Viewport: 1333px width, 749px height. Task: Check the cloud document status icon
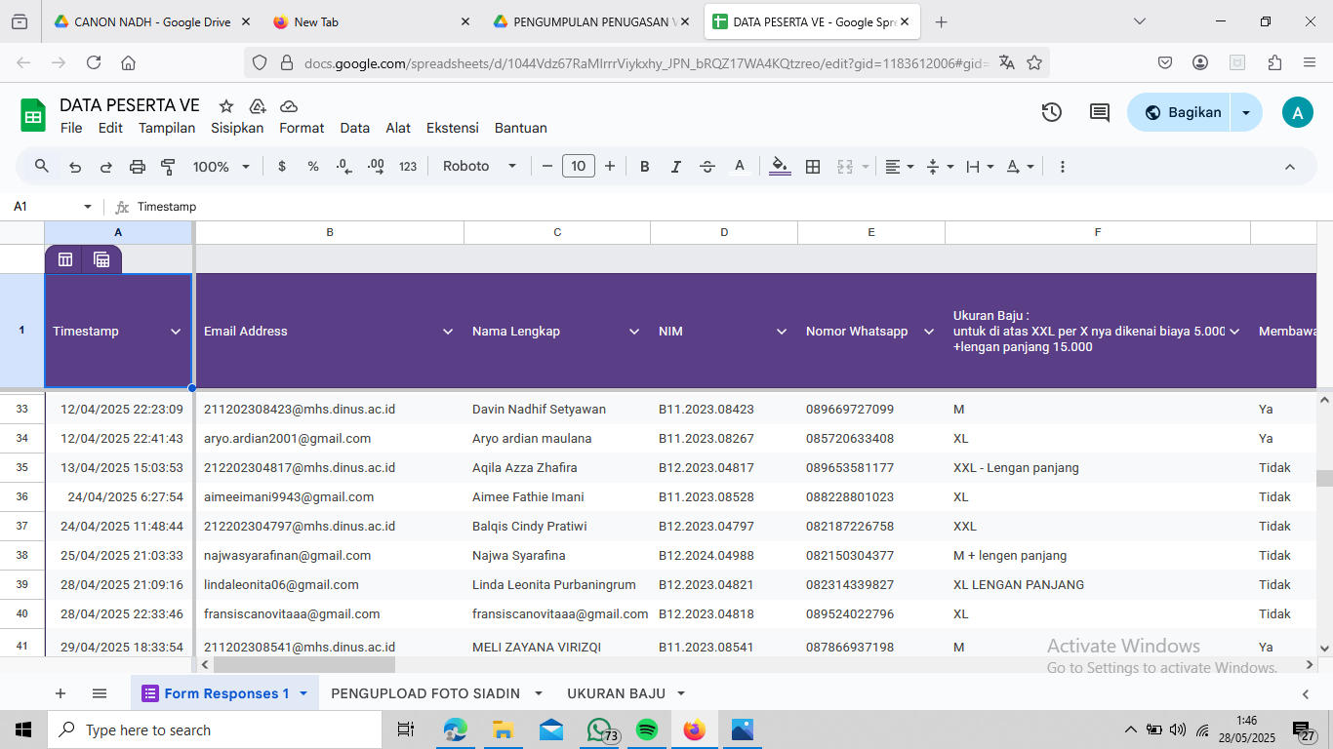pyautogui.click(x=289, y=106)
